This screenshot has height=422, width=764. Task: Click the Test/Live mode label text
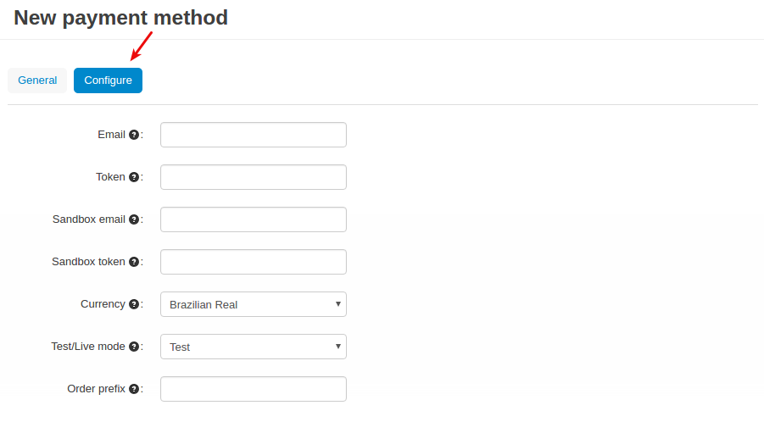(x=88, y=347)
